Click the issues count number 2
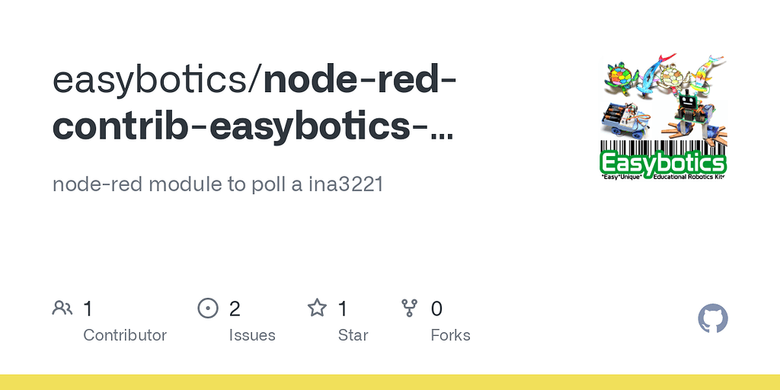The height and width of the screenshot is (390, 780). pyautogui.click(x=235, y=309)
